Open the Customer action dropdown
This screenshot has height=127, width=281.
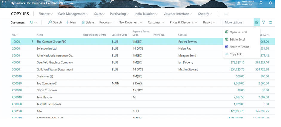tap(156, 22)
